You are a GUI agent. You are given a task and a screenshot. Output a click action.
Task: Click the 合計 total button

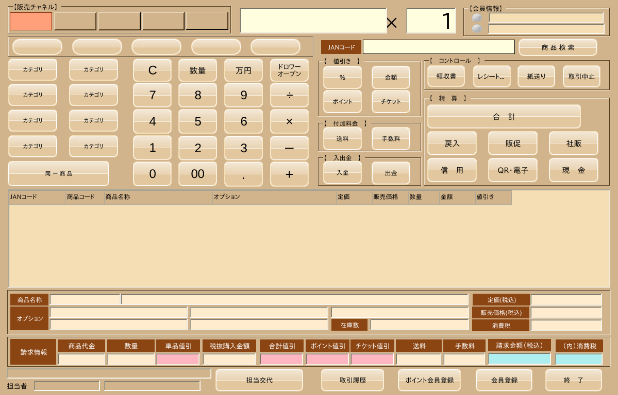504,117
